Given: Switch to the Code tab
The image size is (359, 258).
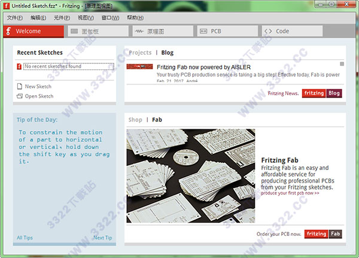Looking at the screenshot, I should click(292, 31).
